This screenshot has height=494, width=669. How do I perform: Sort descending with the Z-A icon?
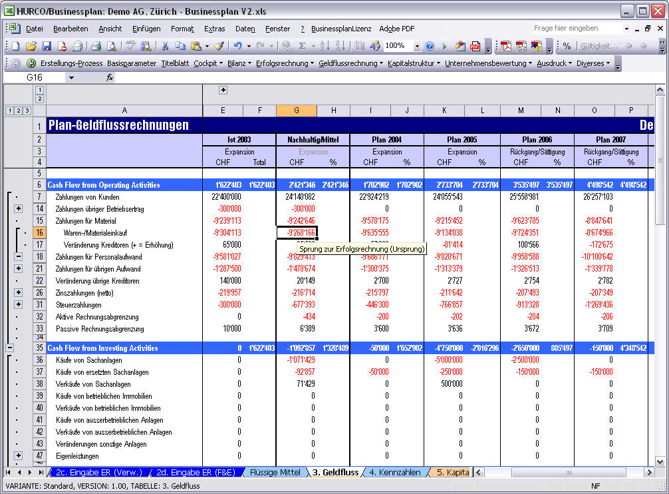(340, 46)
